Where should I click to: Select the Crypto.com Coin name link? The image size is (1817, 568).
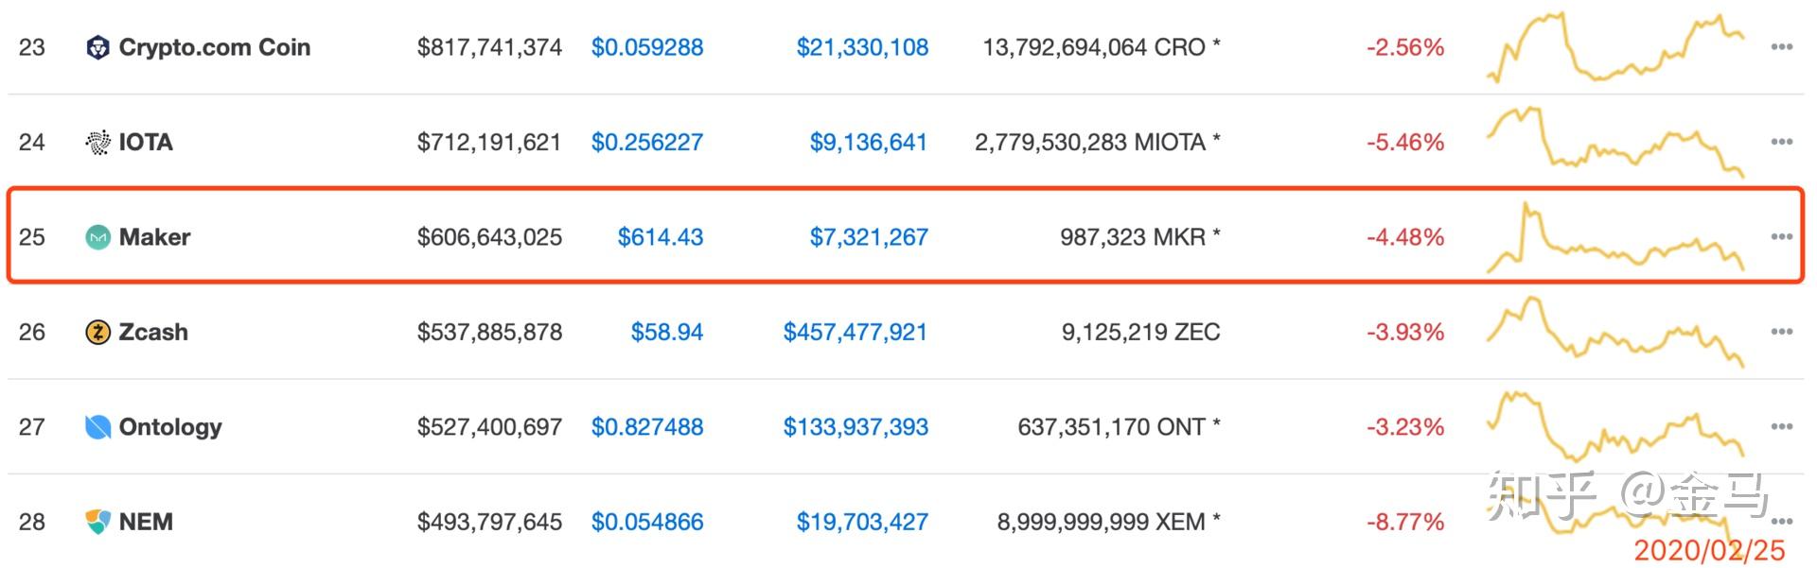click(215, 47)
